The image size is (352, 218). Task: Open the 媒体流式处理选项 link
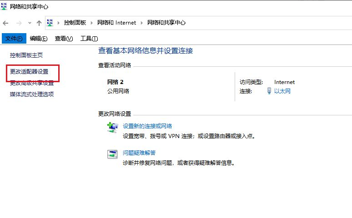point(32,94)
